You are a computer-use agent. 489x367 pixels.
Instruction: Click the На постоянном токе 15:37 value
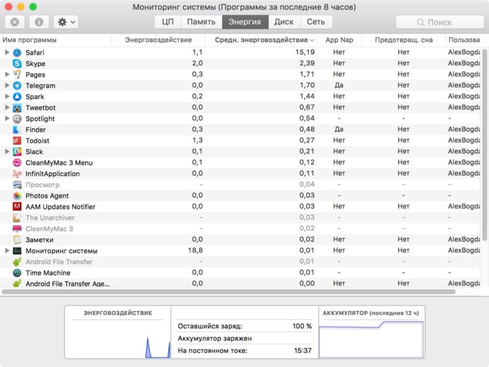tap(303, 351)
